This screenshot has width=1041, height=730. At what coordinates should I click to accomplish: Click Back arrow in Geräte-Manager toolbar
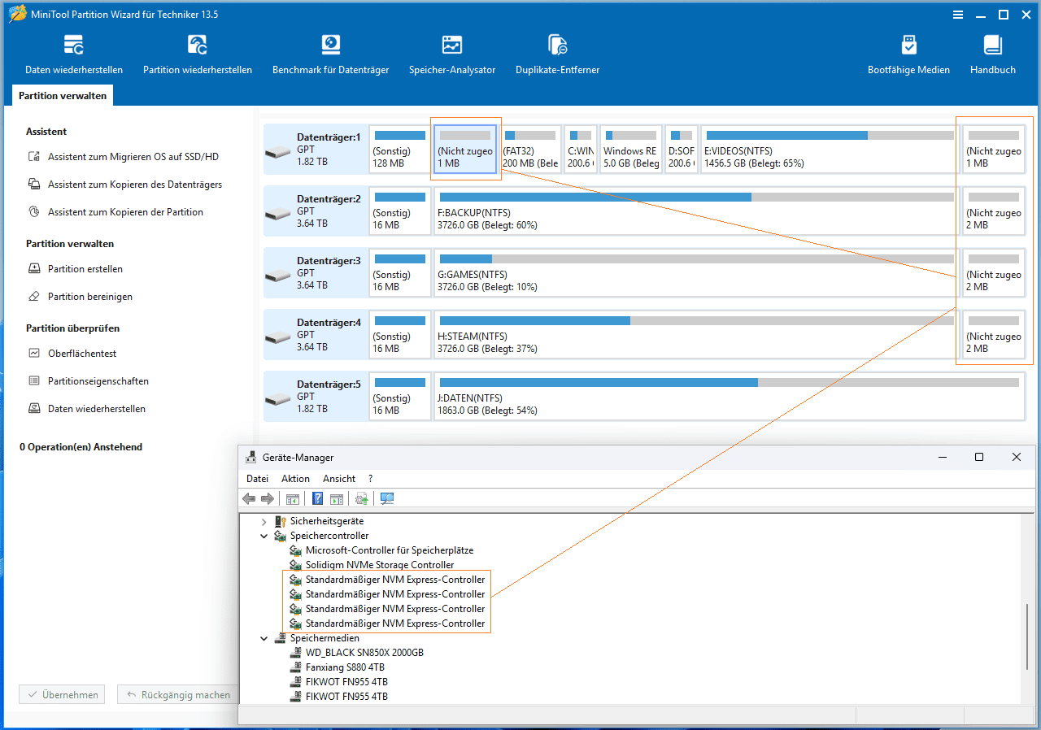click(250, 498)
